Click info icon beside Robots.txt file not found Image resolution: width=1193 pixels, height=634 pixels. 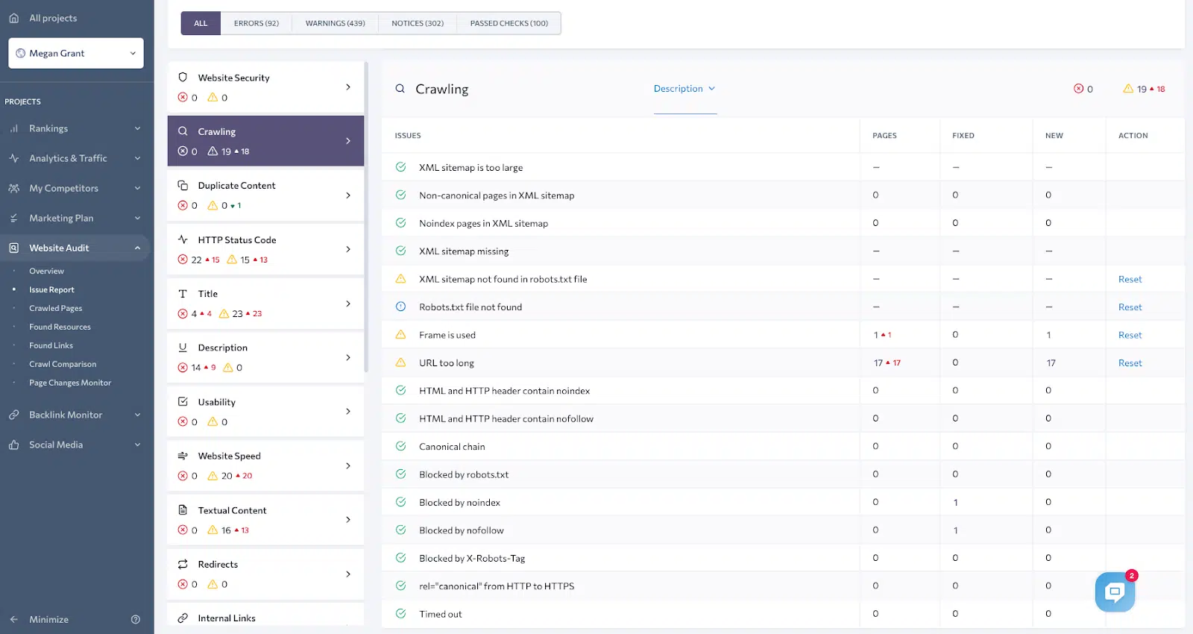pos(400,307)
